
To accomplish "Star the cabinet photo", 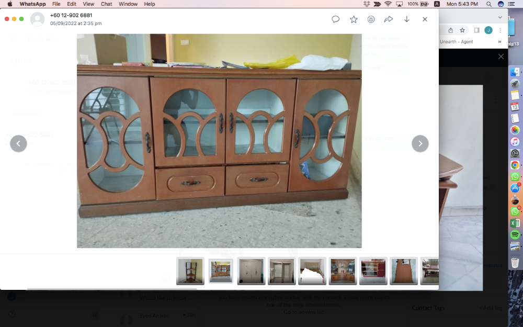I will [x=354, y=19].
